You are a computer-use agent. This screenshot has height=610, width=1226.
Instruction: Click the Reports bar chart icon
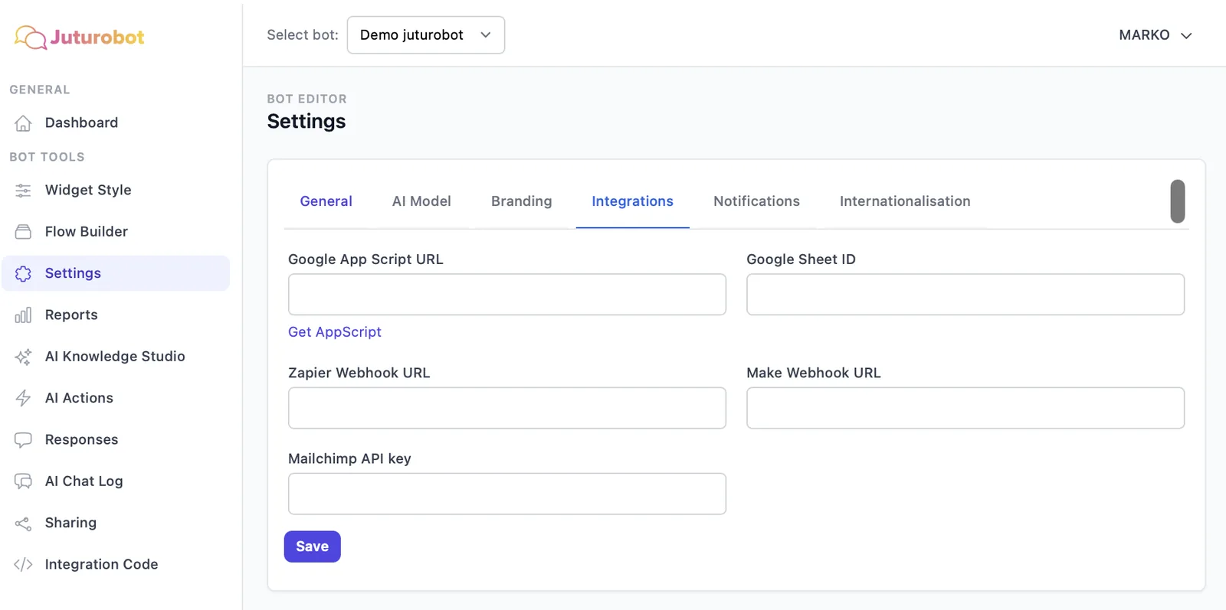(x=23, y=315)
